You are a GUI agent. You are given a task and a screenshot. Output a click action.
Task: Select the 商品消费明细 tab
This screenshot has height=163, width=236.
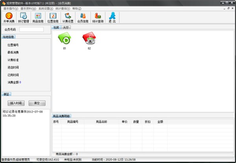coord(61,116)
